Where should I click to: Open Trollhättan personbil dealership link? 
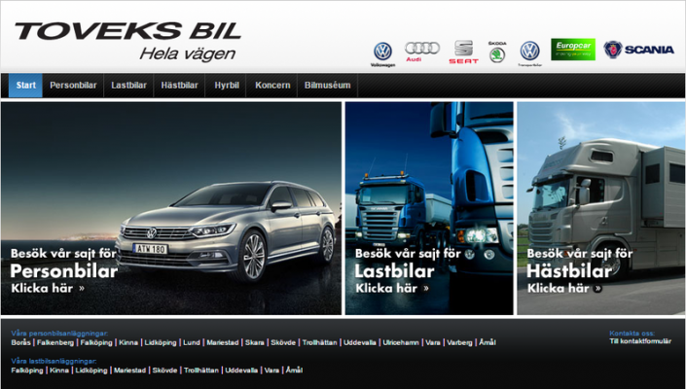[319, 342]
